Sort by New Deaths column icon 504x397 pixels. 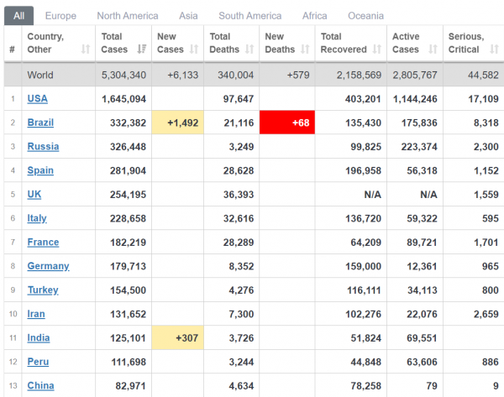(x=305, y=50)
